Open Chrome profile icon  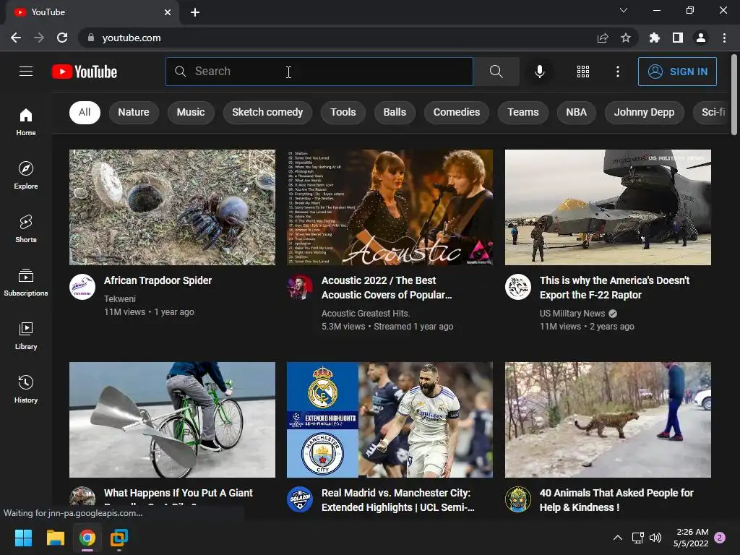pos(701,38)
